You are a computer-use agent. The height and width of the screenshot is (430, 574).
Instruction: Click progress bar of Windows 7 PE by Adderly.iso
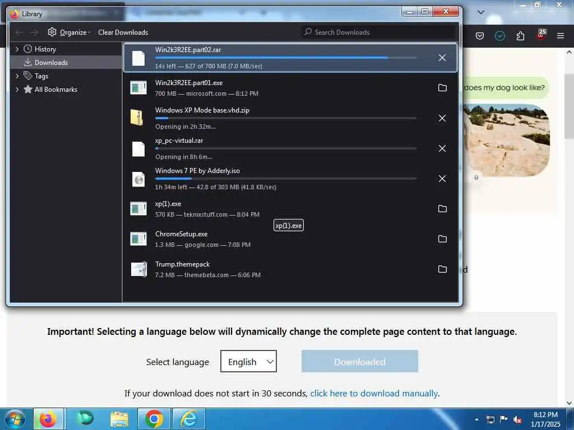(286, 179)
